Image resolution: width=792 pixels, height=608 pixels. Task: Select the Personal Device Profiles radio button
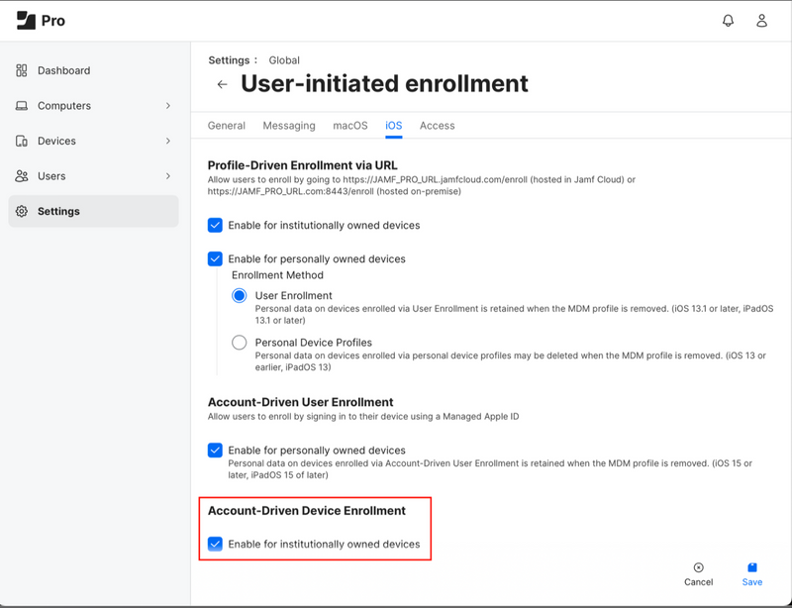[239, 343]
